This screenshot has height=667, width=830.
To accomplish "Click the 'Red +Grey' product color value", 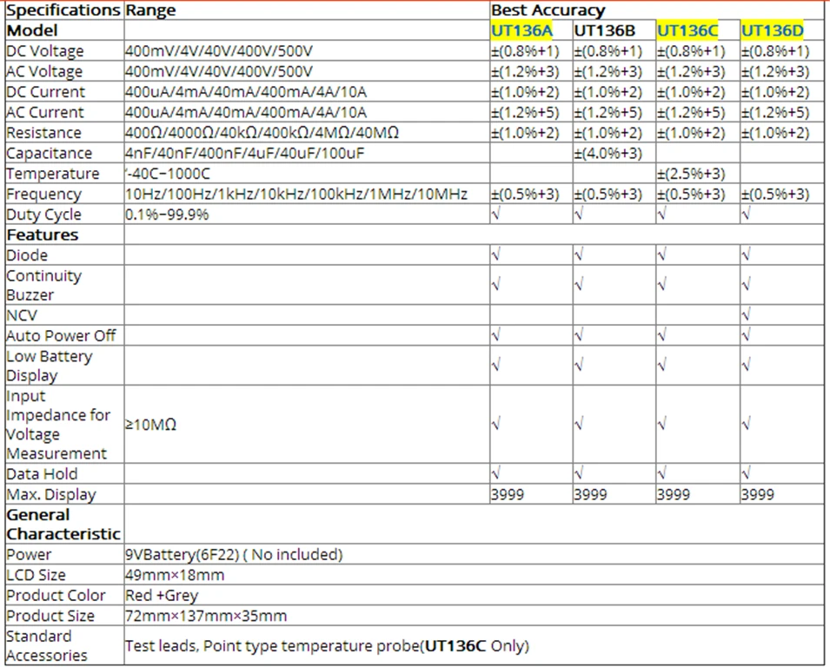I will pos(162,596).
